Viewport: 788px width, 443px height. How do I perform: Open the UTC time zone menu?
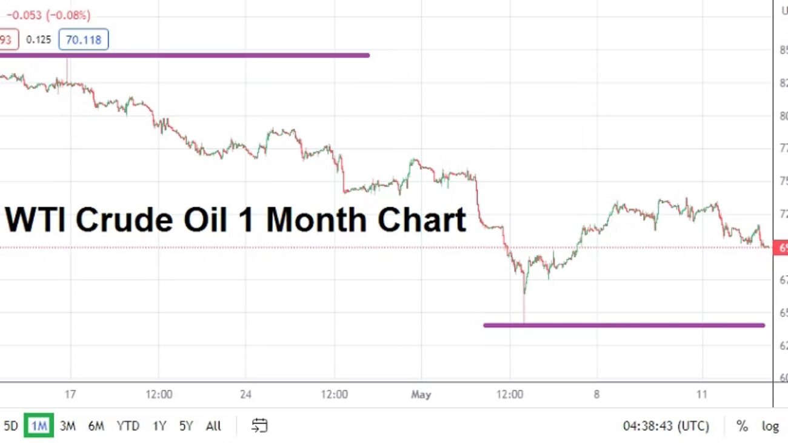coord(666,426)
